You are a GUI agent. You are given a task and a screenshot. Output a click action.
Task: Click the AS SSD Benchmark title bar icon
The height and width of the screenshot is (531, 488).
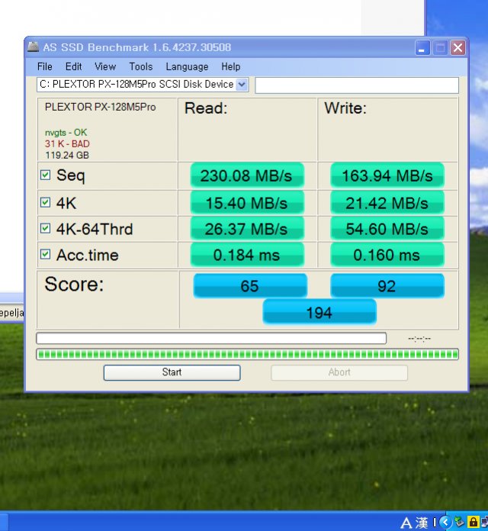[33, 47]
